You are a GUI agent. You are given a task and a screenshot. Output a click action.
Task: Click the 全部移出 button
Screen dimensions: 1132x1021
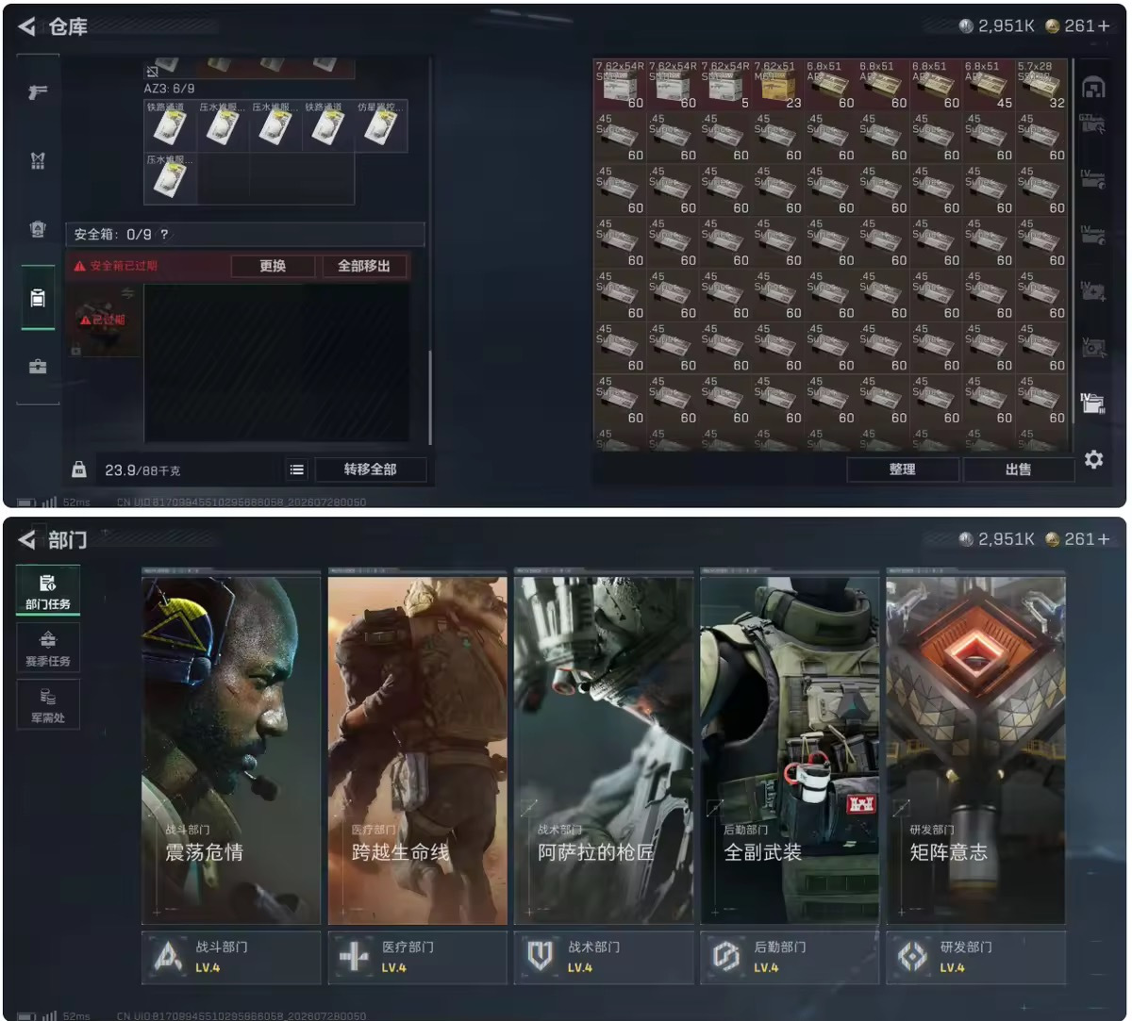pyautogui.click(x=364, y=266)
